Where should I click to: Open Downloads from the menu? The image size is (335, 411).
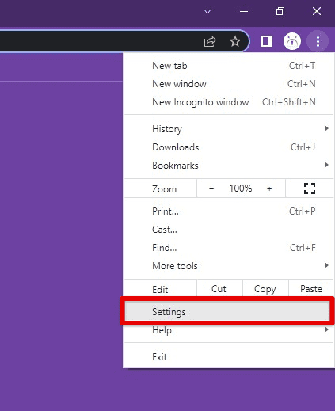(229, 147)
